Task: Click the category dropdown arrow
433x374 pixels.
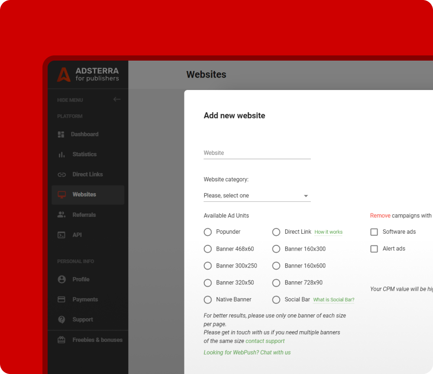Action: 306,196
